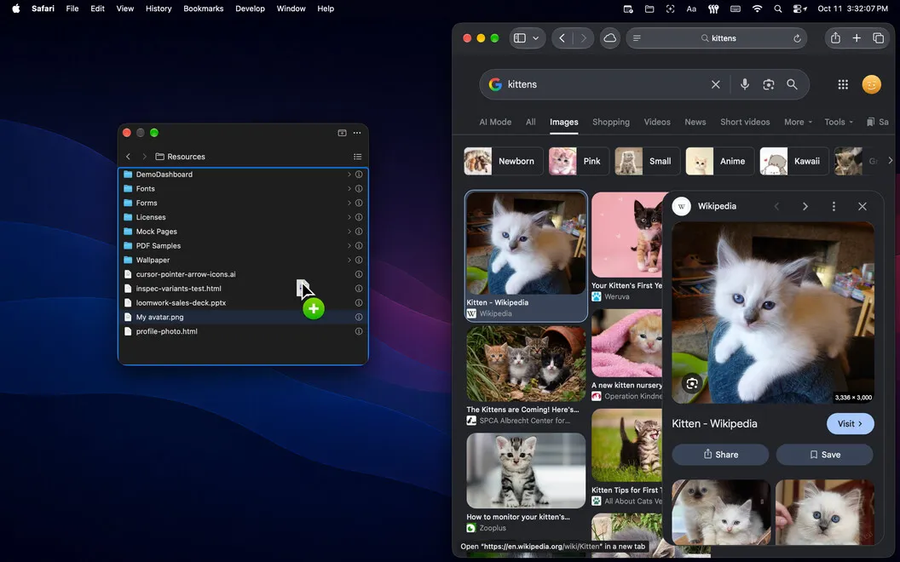
Task: Open Kitten - Wikipedia result thumbnail
Action: [x=526, y=244]
